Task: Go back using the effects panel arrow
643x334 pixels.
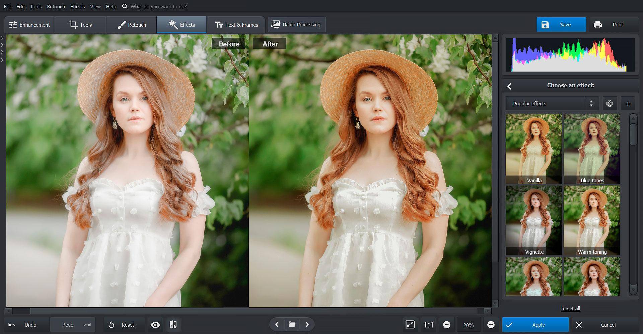Action: pyautogui.click(x=509, y=86)
